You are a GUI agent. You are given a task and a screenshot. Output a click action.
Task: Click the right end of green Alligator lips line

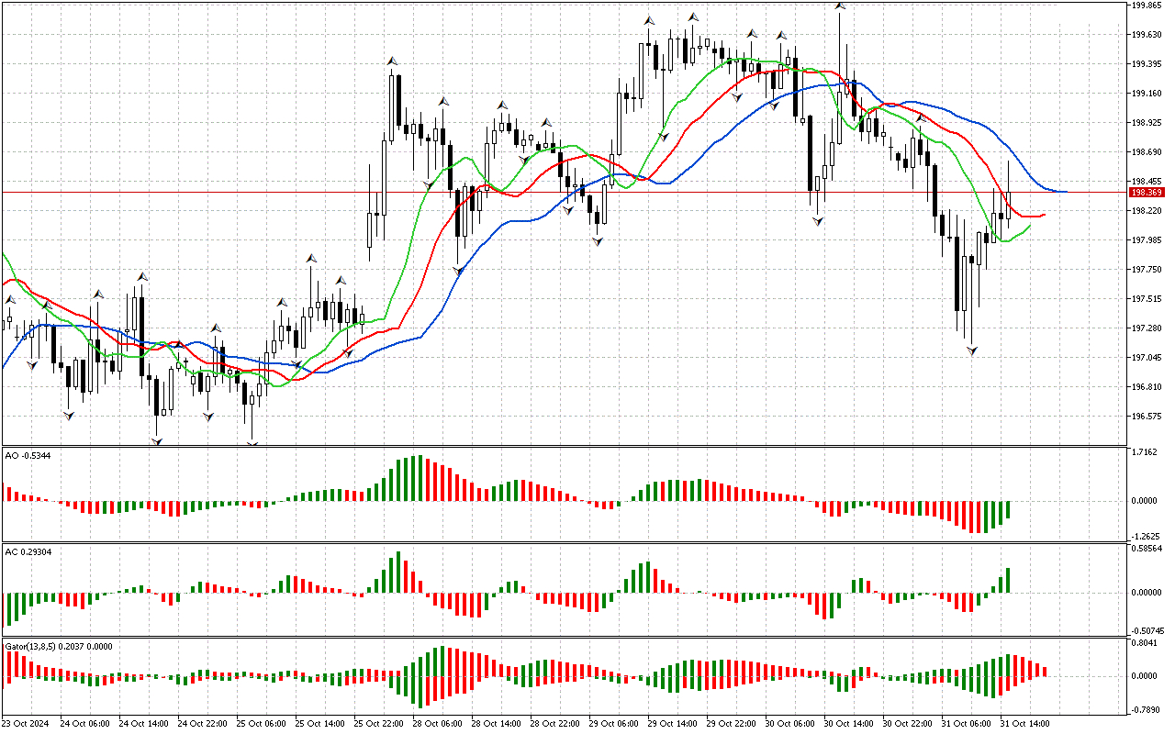tap(1029, 225)
